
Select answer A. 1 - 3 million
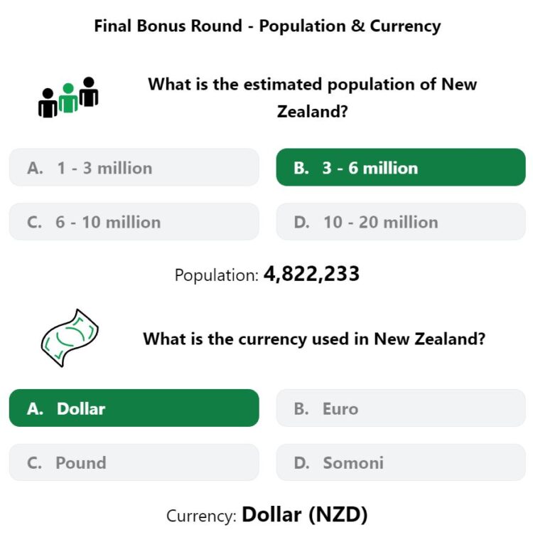134,167
